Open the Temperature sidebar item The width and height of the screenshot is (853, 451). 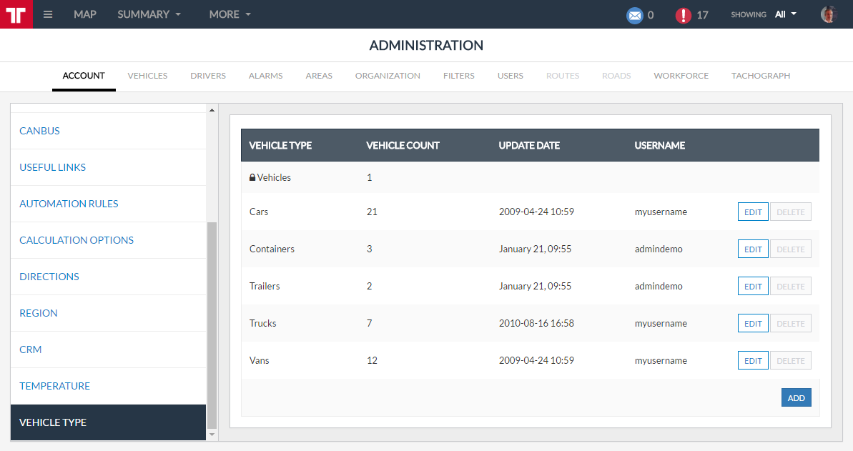55,386
